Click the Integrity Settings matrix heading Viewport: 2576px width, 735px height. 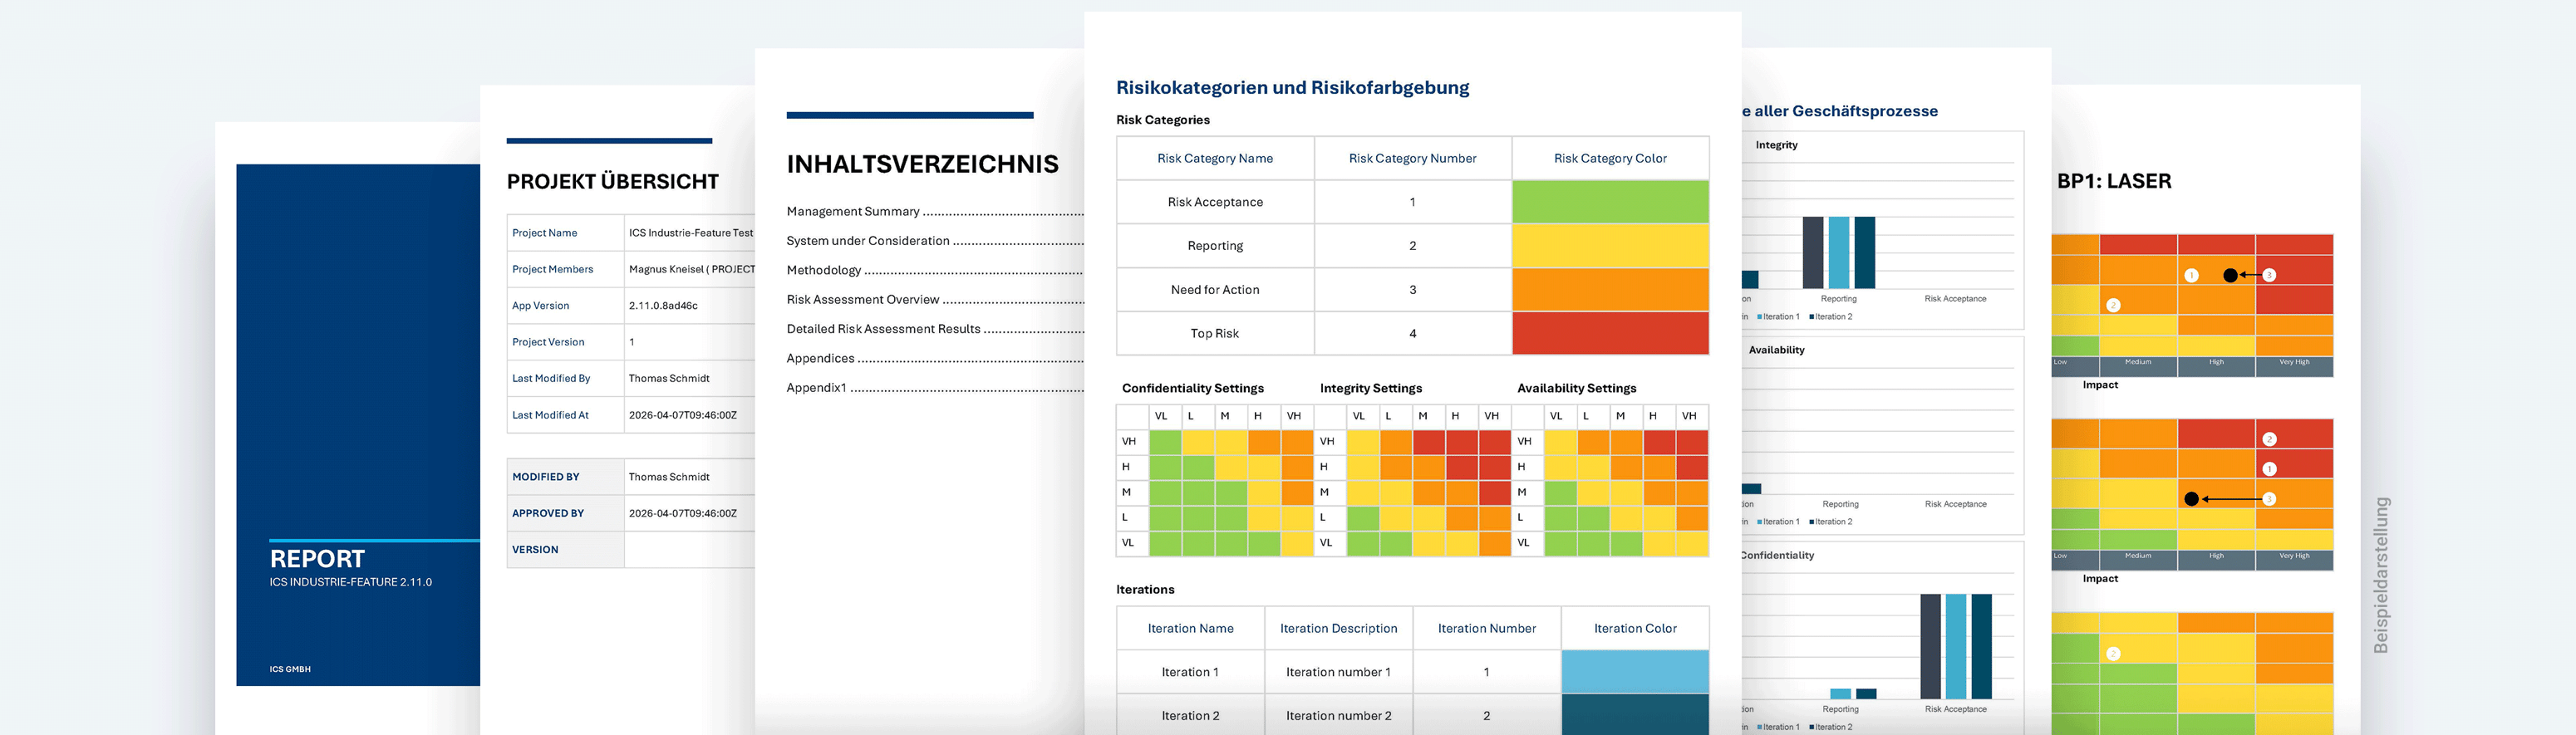pyautogui.click(x=1371, y=388)
